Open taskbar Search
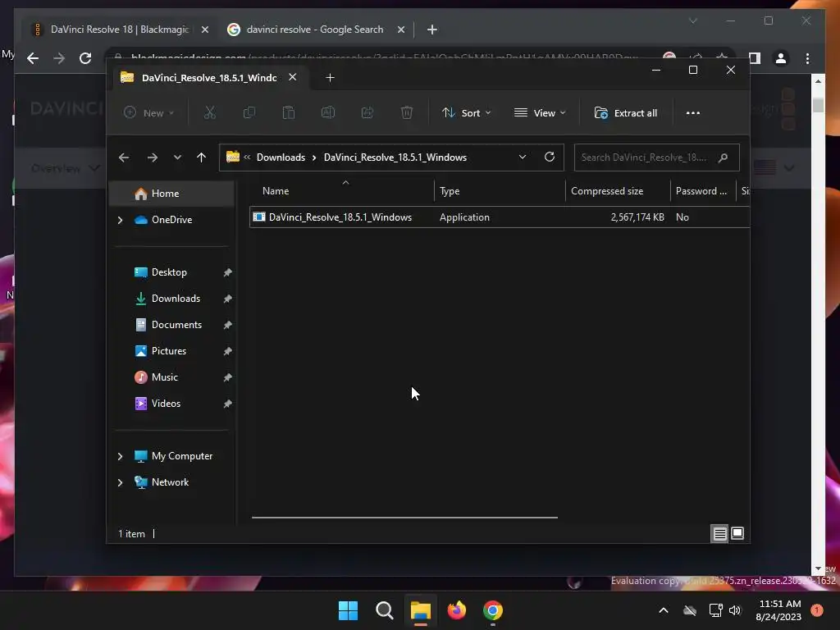840x630 pixels. (384, 610)
